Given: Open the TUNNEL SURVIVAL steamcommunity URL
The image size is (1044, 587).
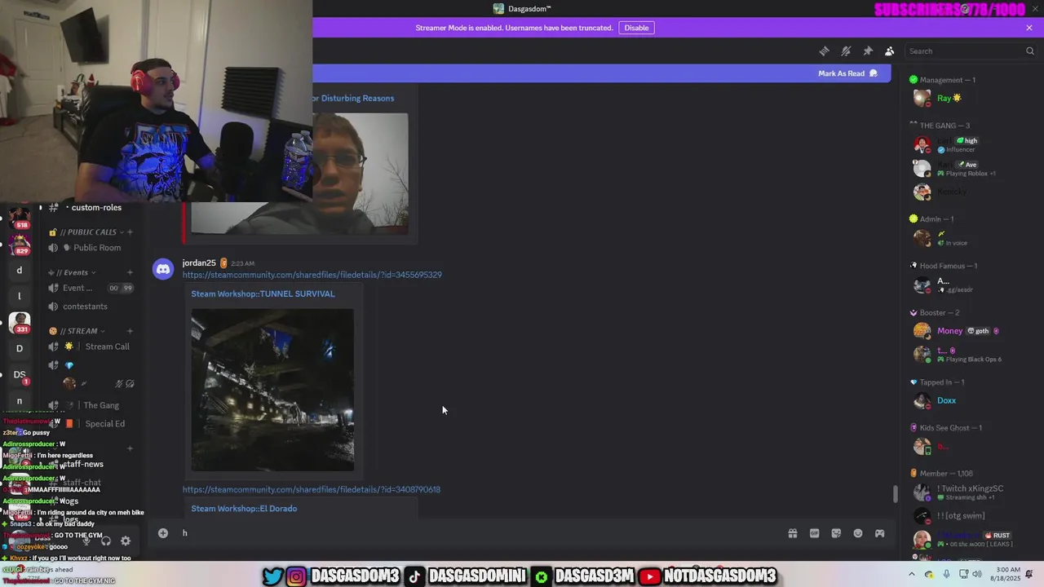Looking at the screenshot, I should pos(312,275).
